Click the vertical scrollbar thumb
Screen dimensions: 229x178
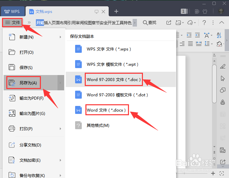214,84
